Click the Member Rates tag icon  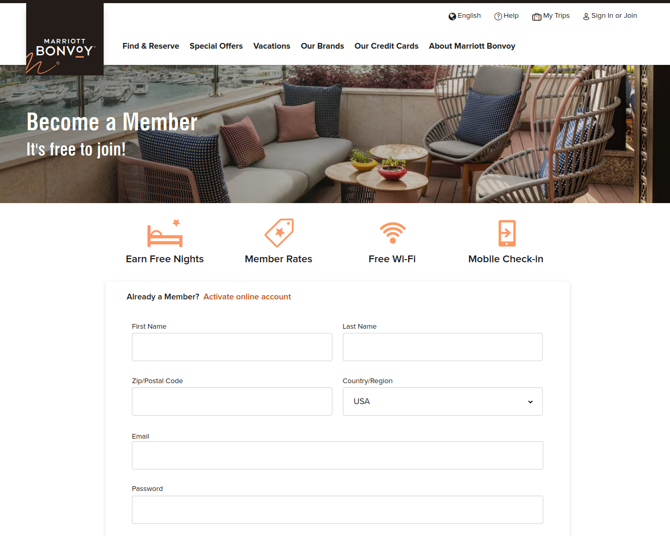tap(279, 233)
